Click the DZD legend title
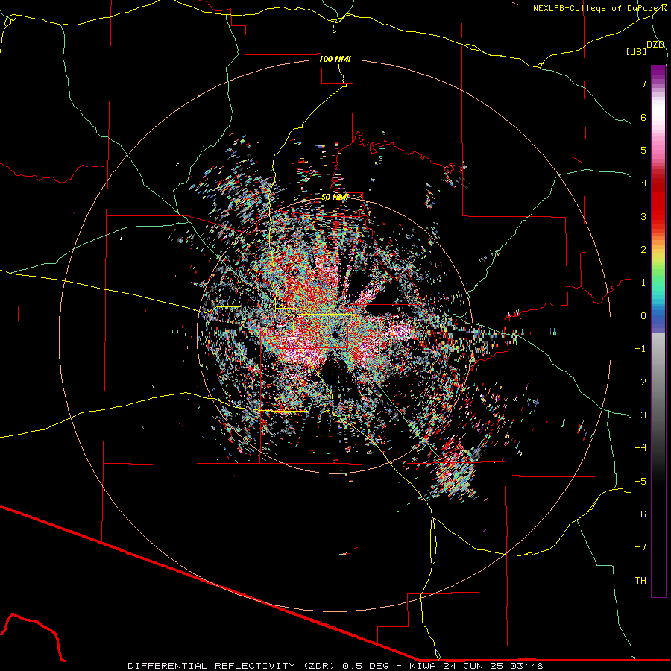Viewport: 671px width, 671px height. pyautogui.click(x=655, y=45)
